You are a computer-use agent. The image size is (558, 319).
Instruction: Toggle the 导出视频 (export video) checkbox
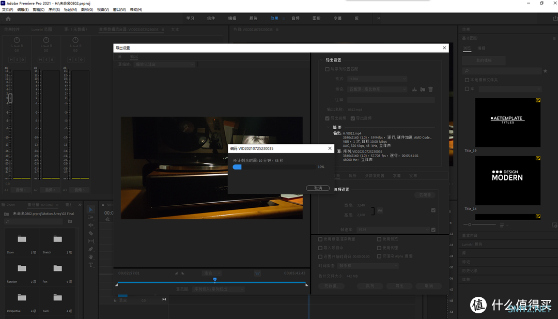(327, 118)
